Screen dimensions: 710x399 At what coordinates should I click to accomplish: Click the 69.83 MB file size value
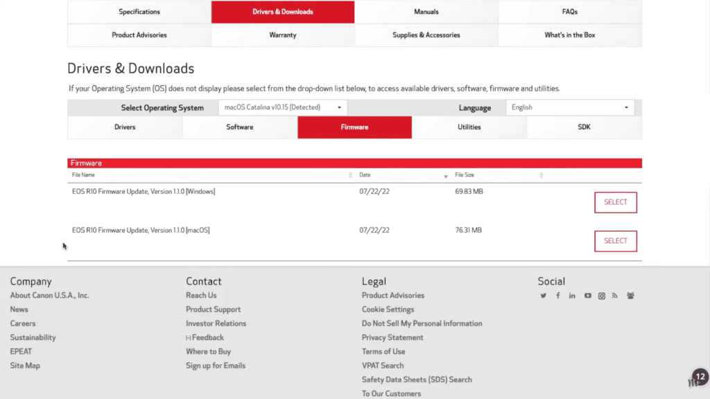click(x=469, y=191)
